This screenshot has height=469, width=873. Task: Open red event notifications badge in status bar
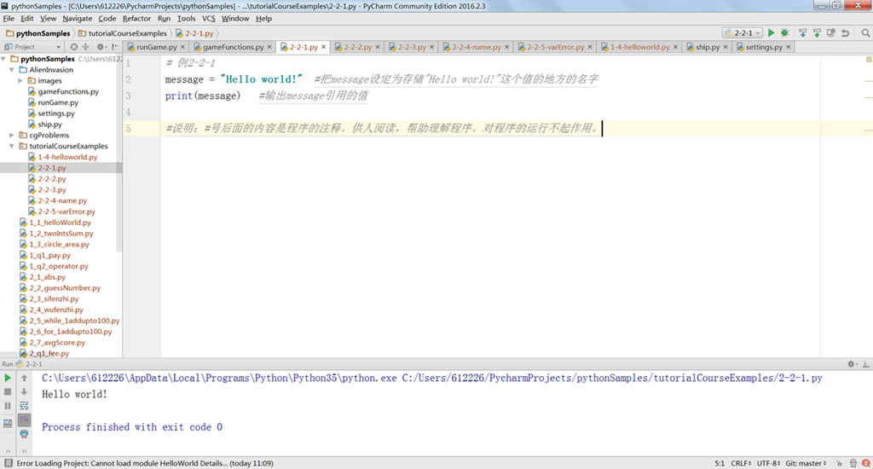[866, 463]
